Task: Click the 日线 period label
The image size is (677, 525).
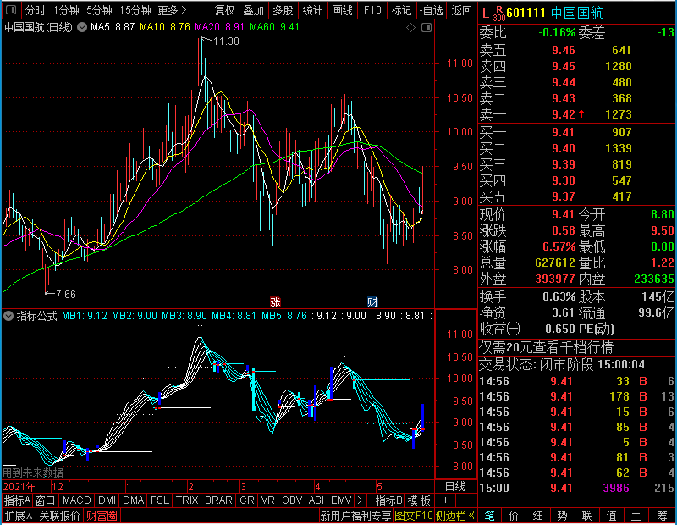Action: 455,487
